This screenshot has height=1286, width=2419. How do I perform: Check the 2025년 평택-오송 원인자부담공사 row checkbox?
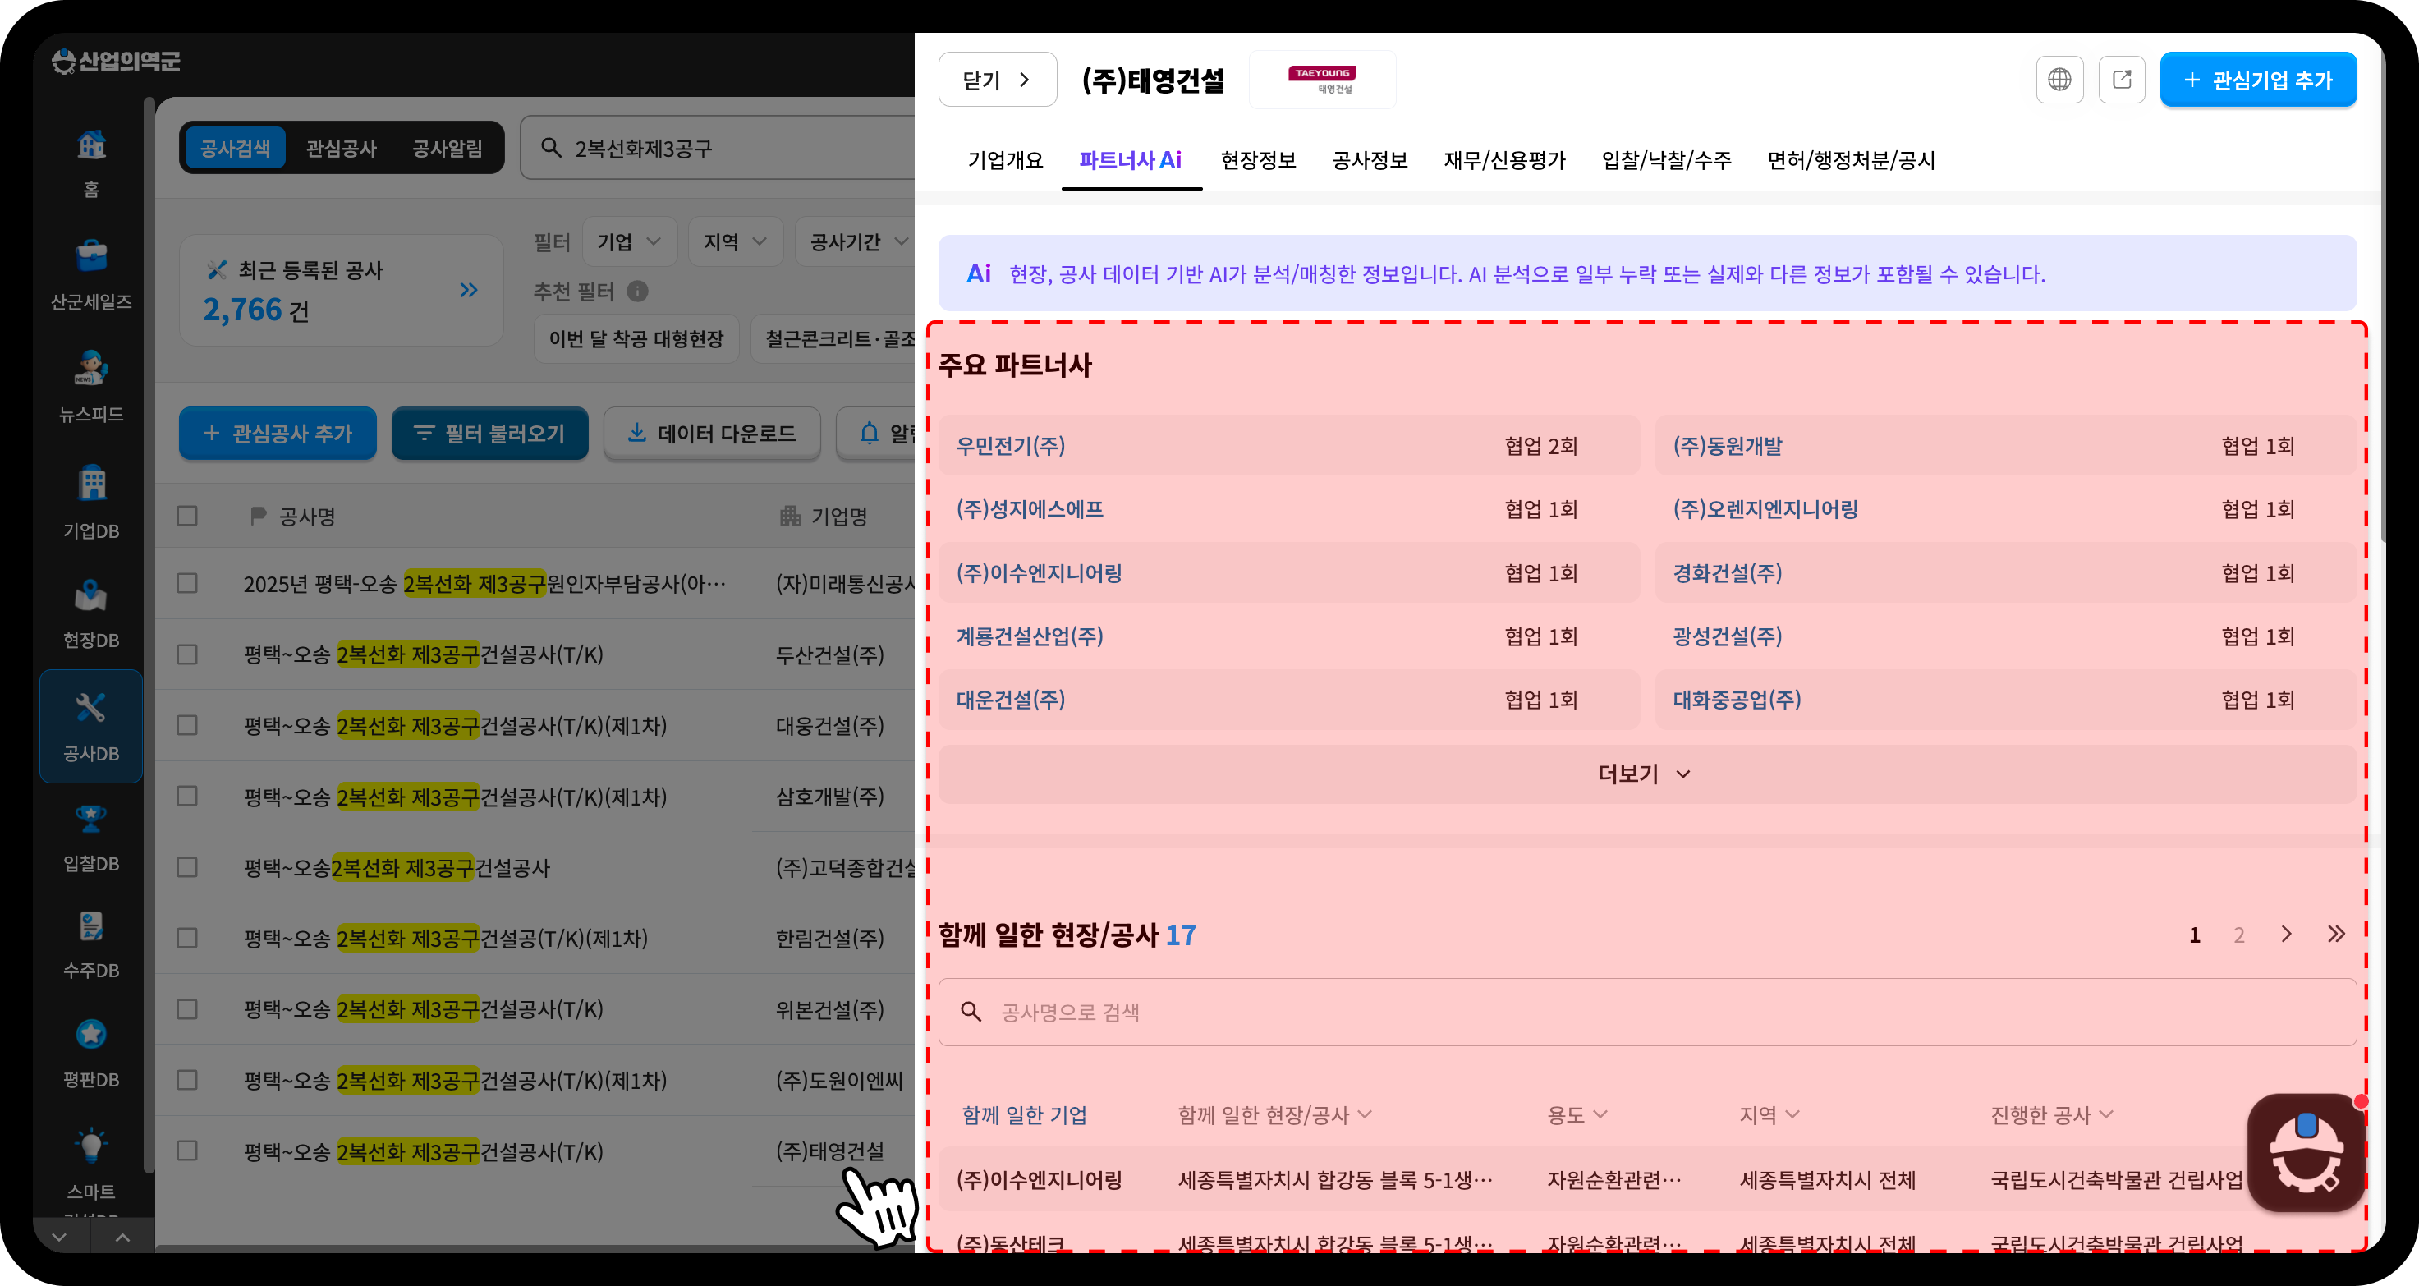pyautogui.click(x=188, y=583)
